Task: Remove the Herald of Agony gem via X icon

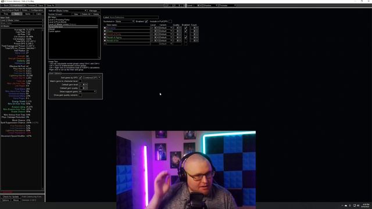Action: pos(105,37)
